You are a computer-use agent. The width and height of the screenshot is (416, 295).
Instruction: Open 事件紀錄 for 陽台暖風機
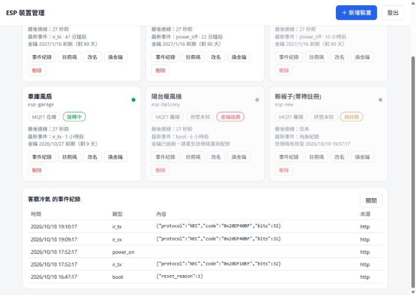click(165, 157)
